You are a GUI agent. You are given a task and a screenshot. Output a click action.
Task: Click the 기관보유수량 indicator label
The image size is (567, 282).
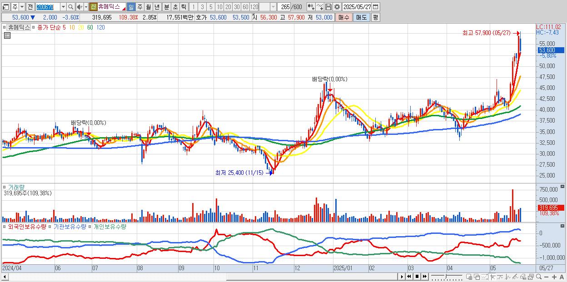coord(70,226)
